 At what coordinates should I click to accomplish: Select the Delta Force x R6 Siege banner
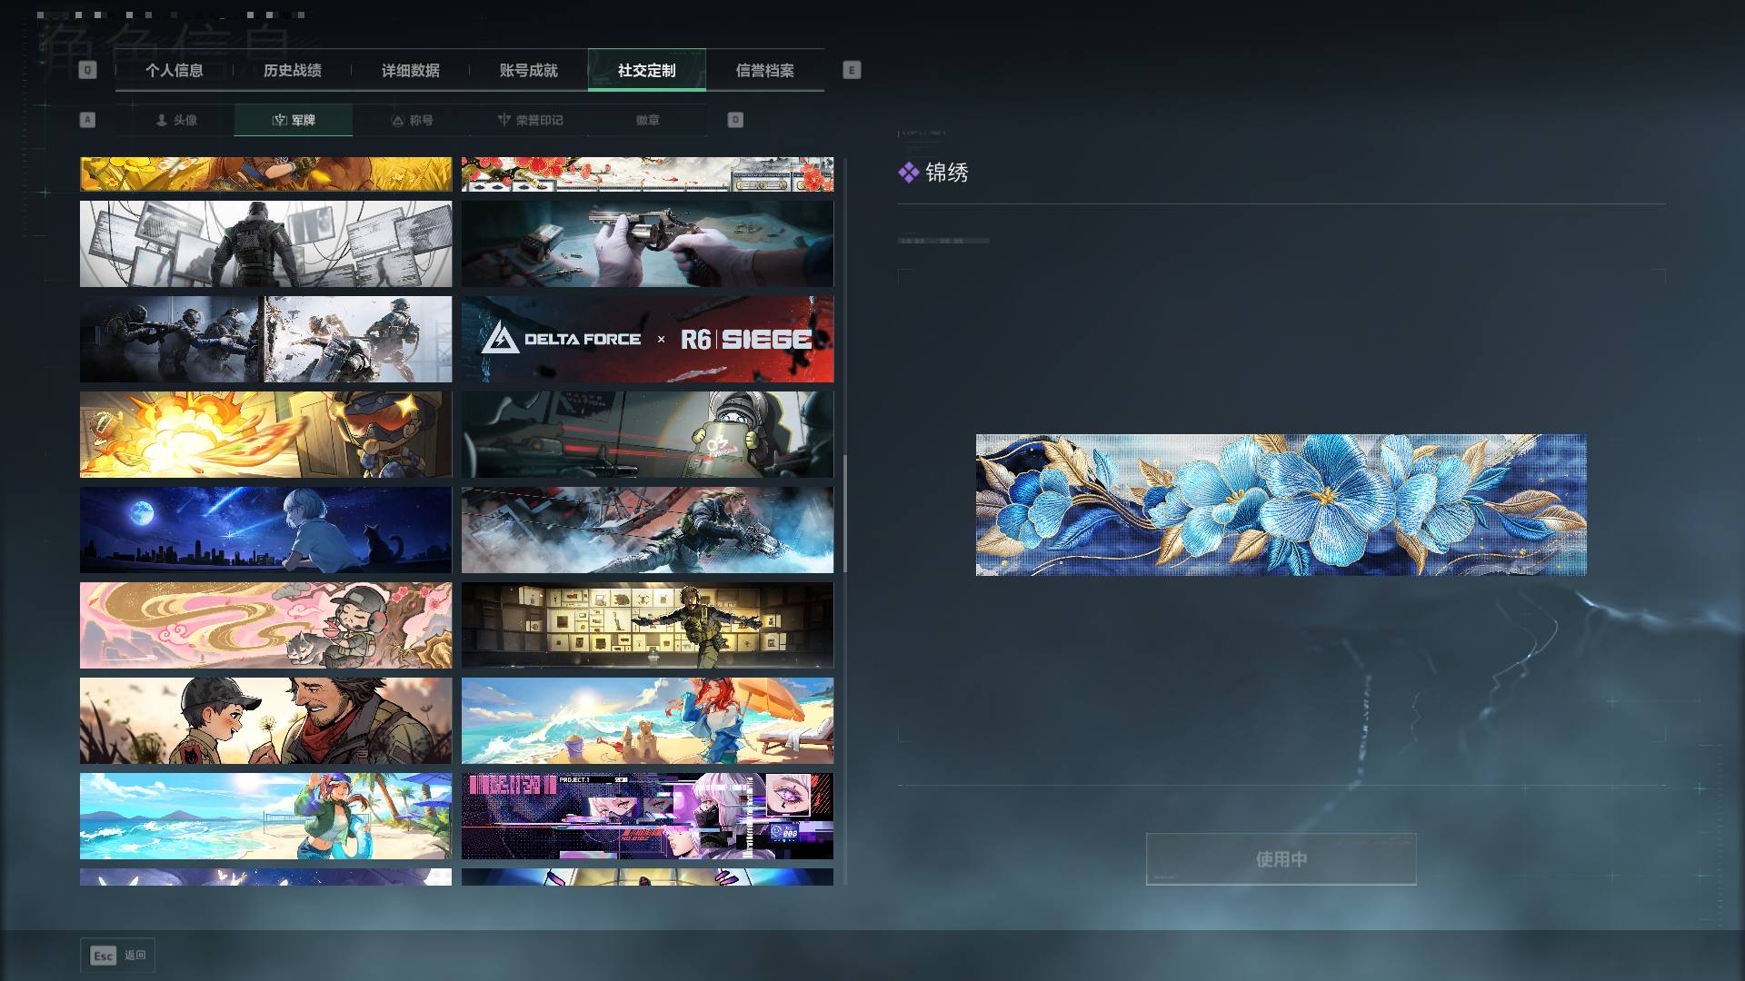647,339
